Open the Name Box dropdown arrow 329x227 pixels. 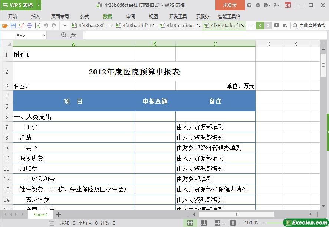pos(44,36)
